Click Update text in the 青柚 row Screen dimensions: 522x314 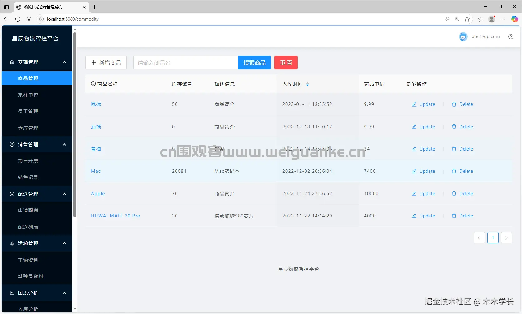coord(427,149)
